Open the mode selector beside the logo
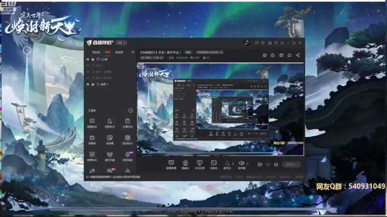This screenshot has width=387, height=217. click(x=121, y=43)
